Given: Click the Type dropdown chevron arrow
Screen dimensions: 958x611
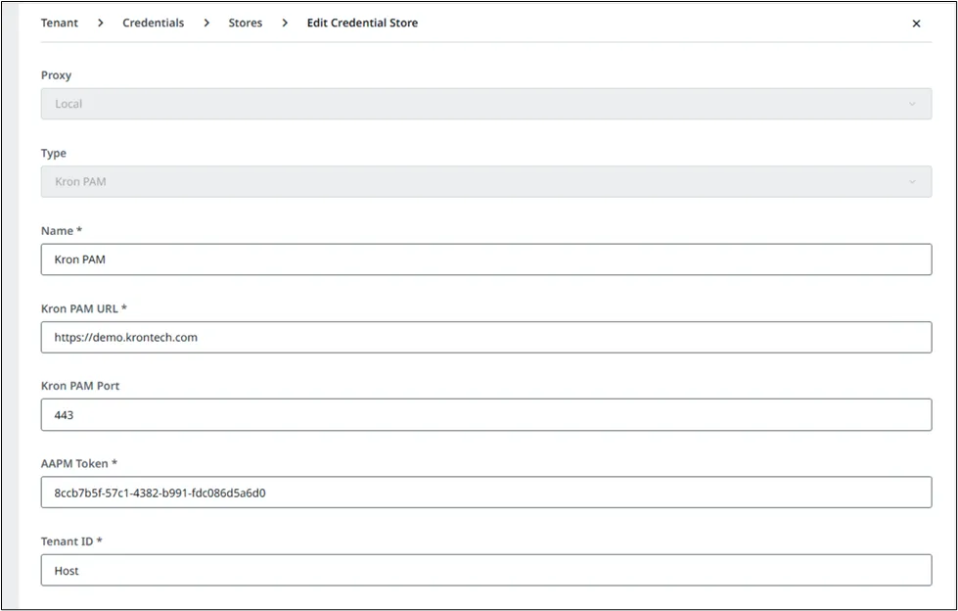Looking at the screenshot, I should pyautogui.click(x=912, y=182).
